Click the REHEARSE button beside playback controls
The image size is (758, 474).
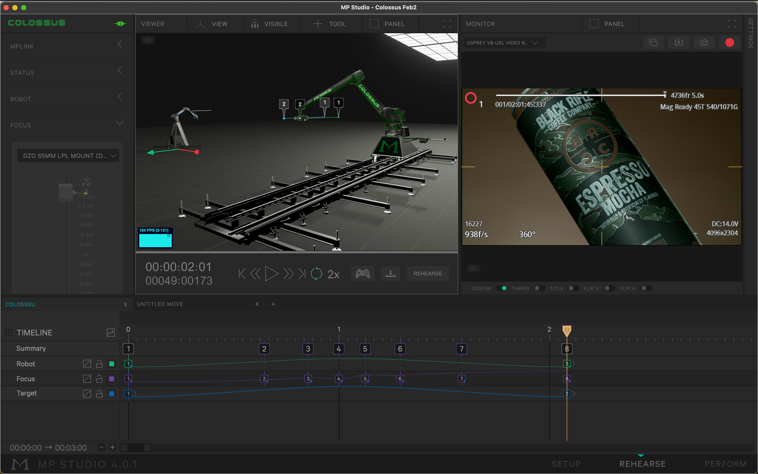click(427, 274)
